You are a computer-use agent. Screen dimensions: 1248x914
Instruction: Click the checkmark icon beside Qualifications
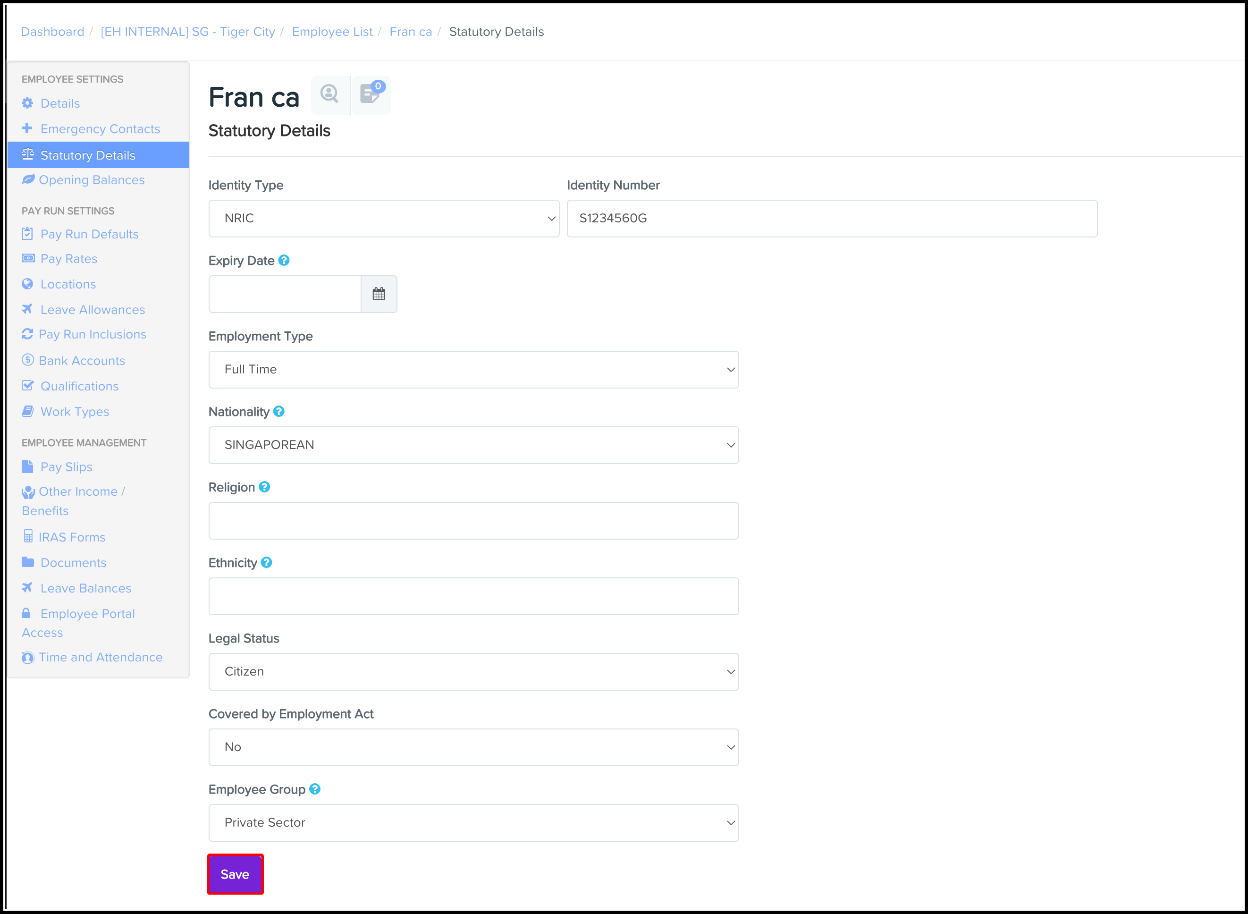tap(28, 386)
